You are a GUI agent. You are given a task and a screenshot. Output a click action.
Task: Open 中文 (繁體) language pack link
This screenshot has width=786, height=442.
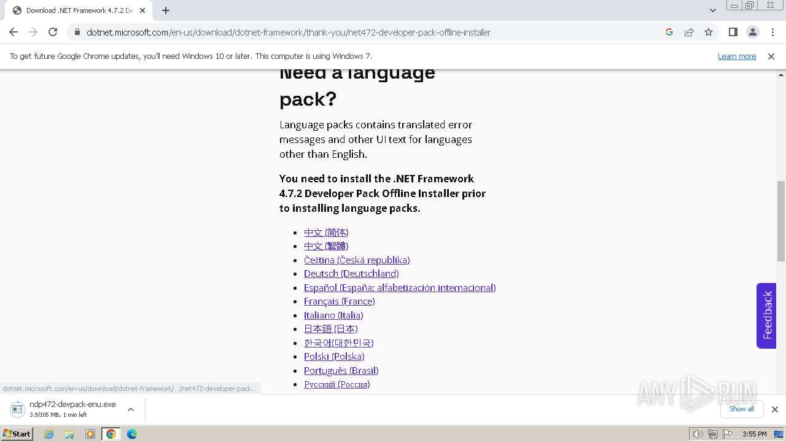tap(326, 246)
